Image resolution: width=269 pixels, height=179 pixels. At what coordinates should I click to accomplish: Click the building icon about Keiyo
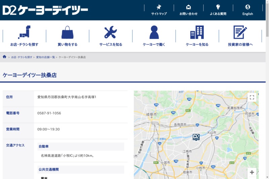197,32
